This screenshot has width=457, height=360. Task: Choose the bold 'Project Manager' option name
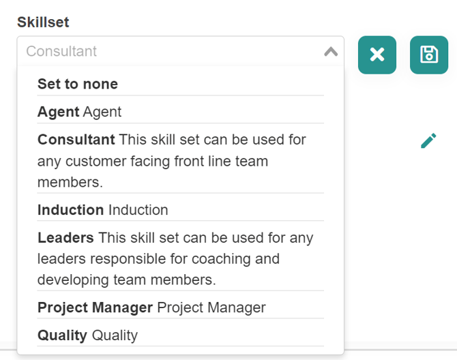[95, 307]
